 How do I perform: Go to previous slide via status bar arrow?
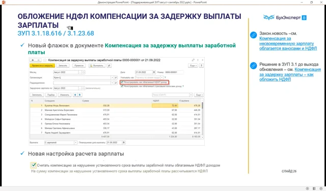click(x=307, y=188)
